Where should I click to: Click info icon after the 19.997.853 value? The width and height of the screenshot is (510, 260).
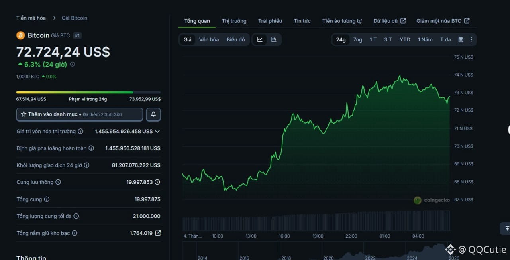157,182
